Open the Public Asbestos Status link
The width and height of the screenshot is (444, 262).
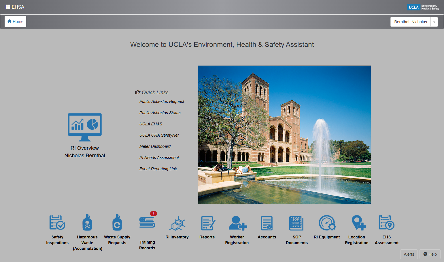click(160, 113)
